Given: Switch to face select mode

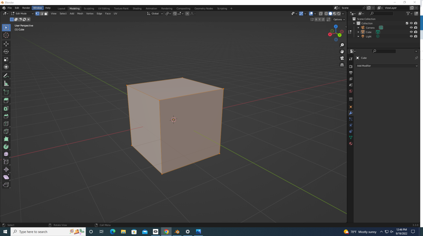Looking at the screenshot, I should [46, 14].
